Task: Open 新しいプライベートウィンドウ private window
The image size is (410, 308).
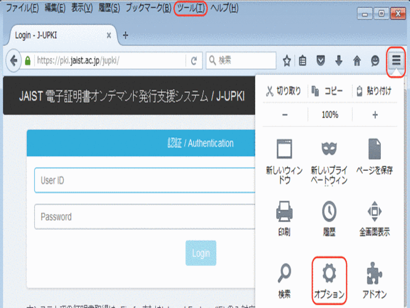Action: point(329,162)
